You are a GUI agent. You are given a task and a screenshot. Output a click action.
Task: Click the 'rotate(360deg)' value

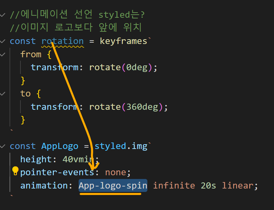click(x=126, y=107)
